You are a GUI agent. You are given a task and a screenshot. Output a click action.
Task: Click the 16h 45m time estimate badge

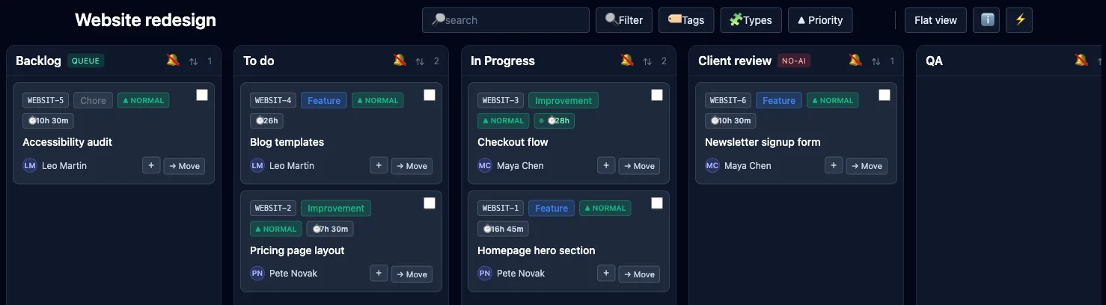[503, 229]
